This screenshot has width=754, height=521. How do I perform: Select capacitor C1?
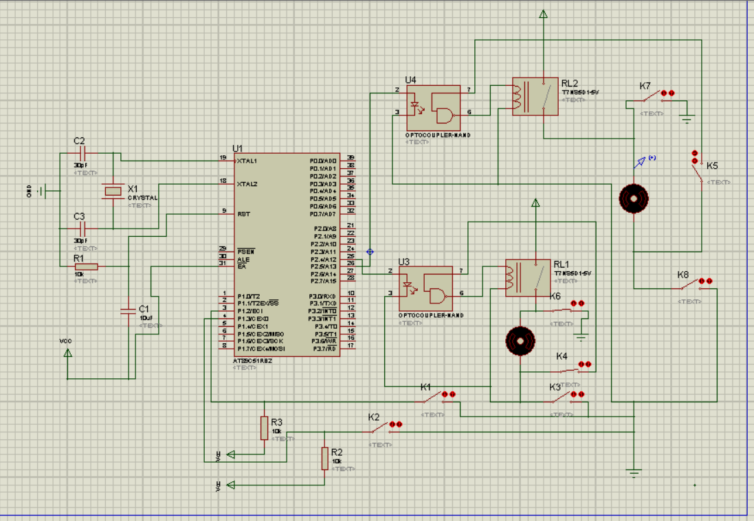click(129, 311)
